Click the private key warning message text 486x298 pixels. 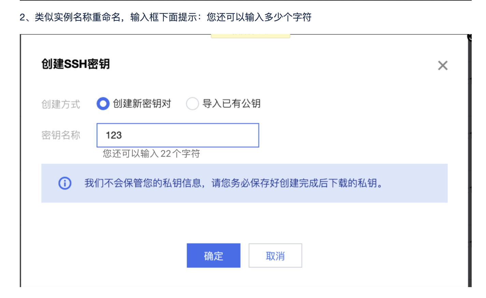pyautogui.click(x=233, y=183)
